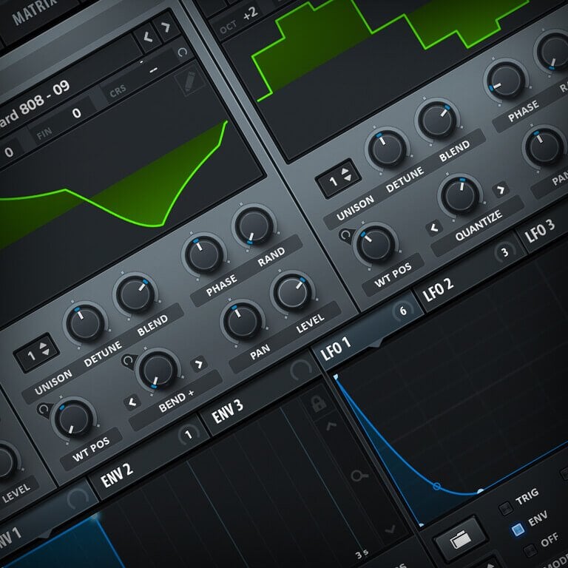Switch to the MATRIX tab
The image size is (568, 568).
coord(35,11)
